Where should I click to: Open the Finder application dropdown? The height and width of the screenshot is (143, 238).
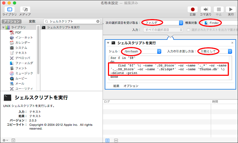pyautogui.click(x=220, y=23)
